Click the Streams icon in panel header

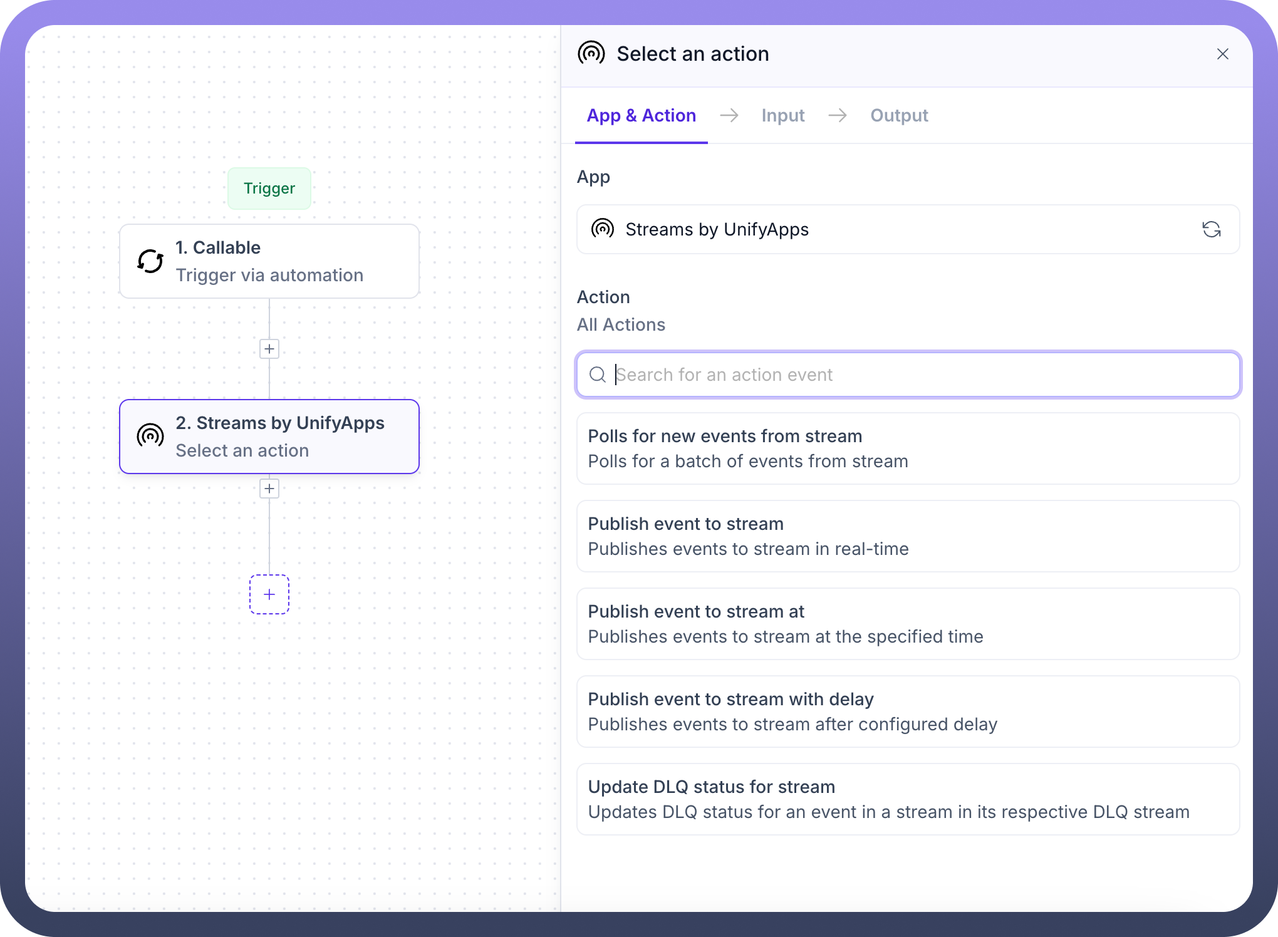(591, 54)
